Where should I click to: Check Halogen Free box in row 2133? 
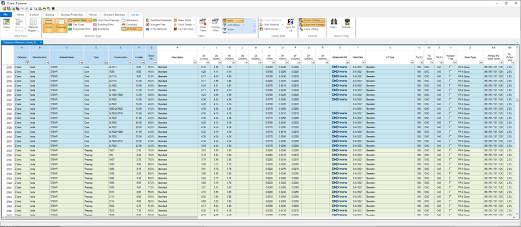(x=450, y=150)
